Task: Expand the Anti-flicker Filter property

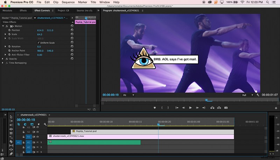Action: [x=5, y=55]
